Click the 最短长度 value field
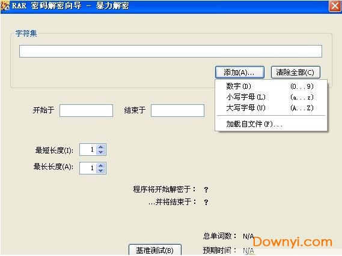This screenshot has width=342, height=256. coord(88,150)
